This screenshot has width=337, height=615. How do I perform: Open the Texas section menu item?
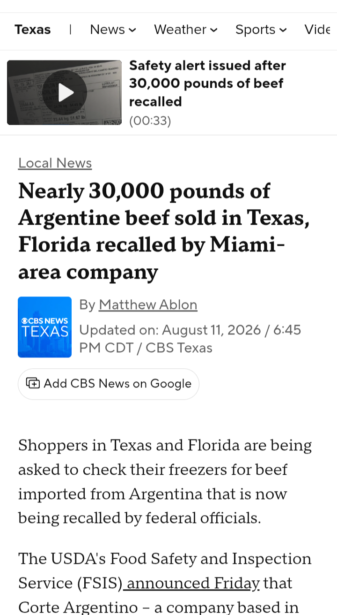point(32,30)
